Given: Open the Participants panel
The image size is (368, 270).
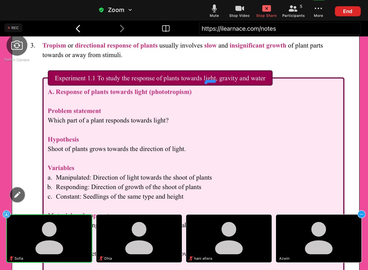Looking at the screenshot, I should click(x=293, y=11).
